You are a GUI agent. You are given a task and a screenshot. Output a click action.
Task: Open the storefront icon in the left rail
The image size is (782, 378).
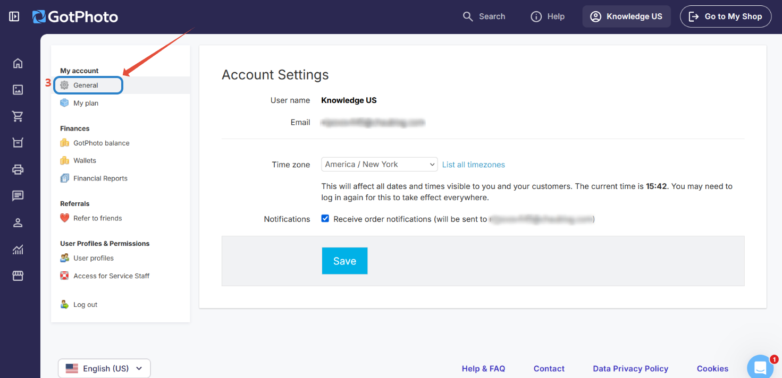pos(18,276)
